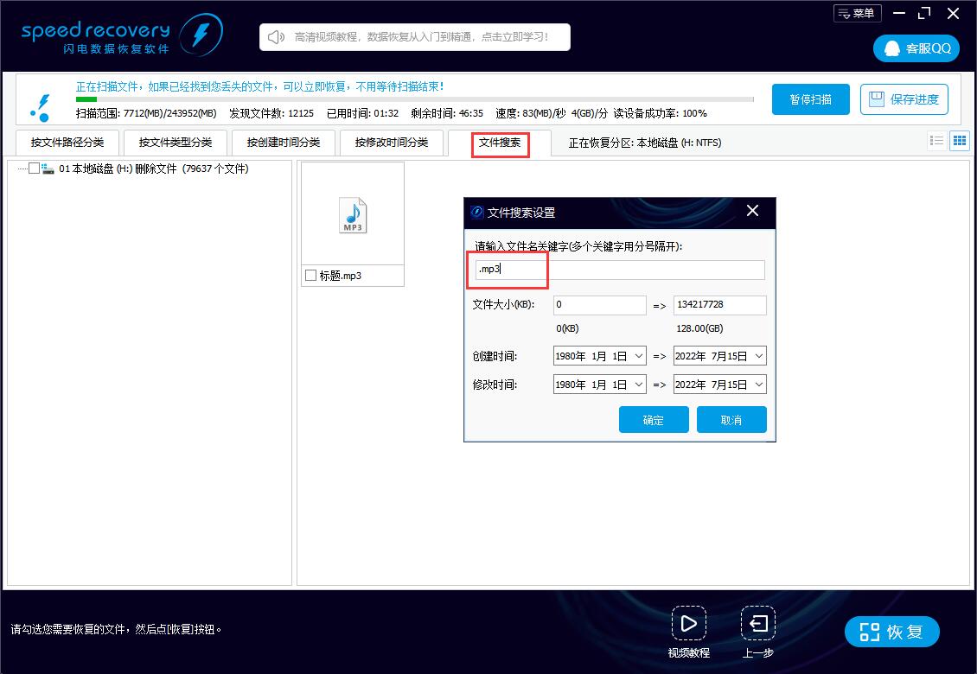Select the 文件搜索 tab
Screen dimensions: 977x674
(x=500, y=143)
